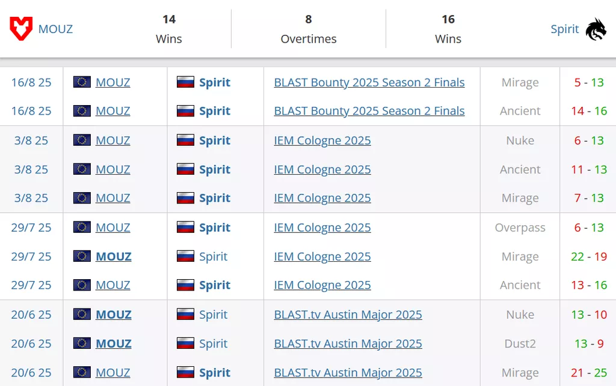The width and height of the screenshot is (616, 386).
Task: Click the Russian flag in the Ancient 14-16 row
Action: pos(185,111)
